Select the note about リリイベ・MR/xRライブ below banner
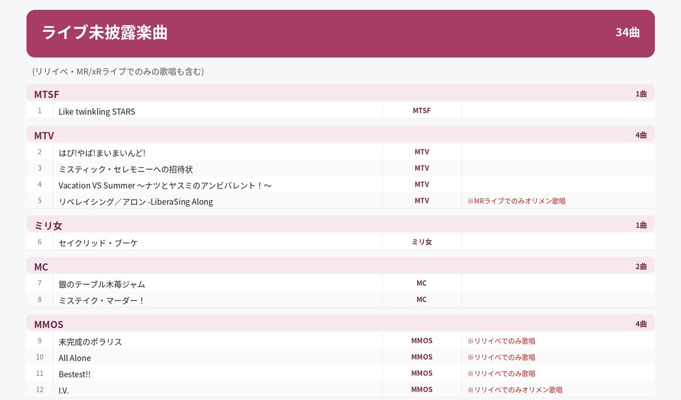The height and width of the screenshot is (400, 681). [118, 72]
